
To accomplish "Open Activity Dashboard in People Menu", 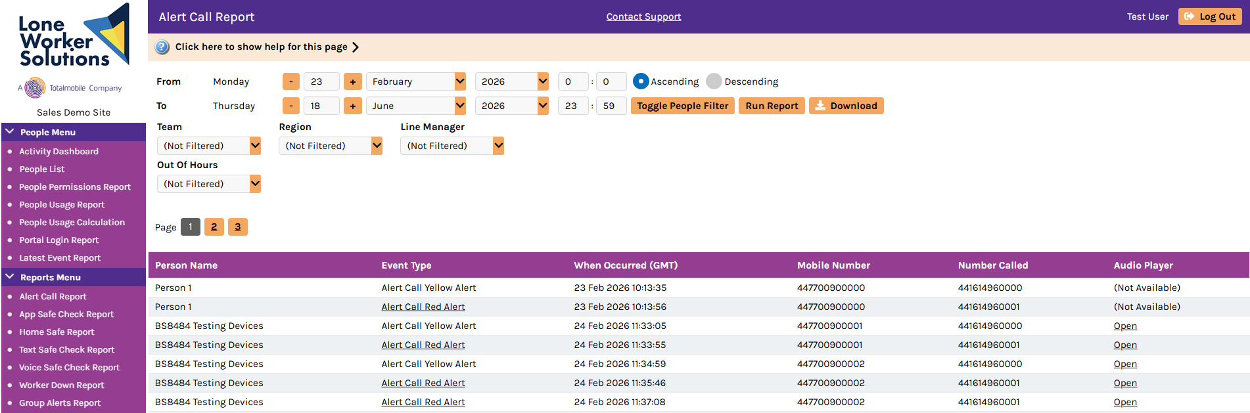I will click(58, 151).
